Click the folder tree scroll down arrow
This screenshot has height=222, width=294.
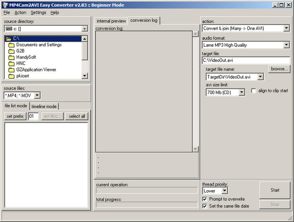pos(85,76)
